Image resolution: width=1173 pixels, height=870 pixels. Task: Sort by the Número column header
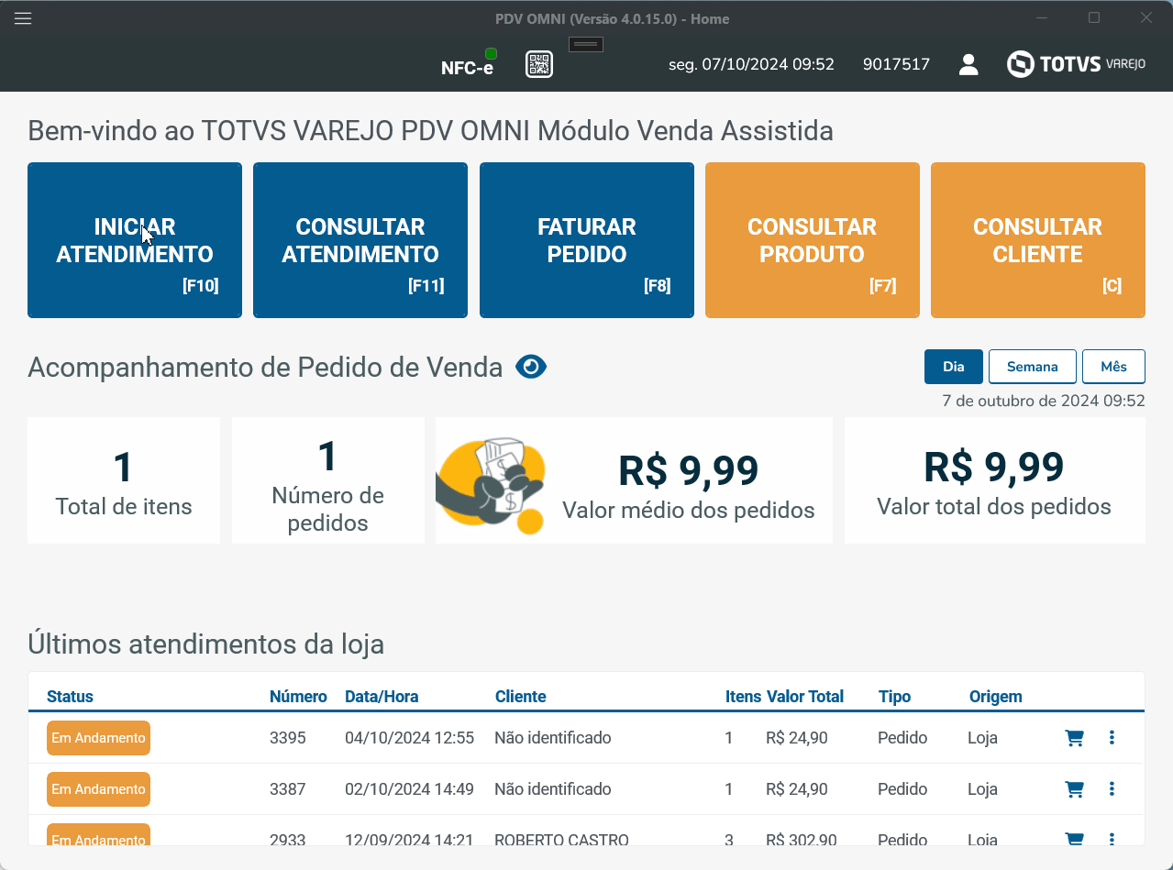(x=298, y=697)
